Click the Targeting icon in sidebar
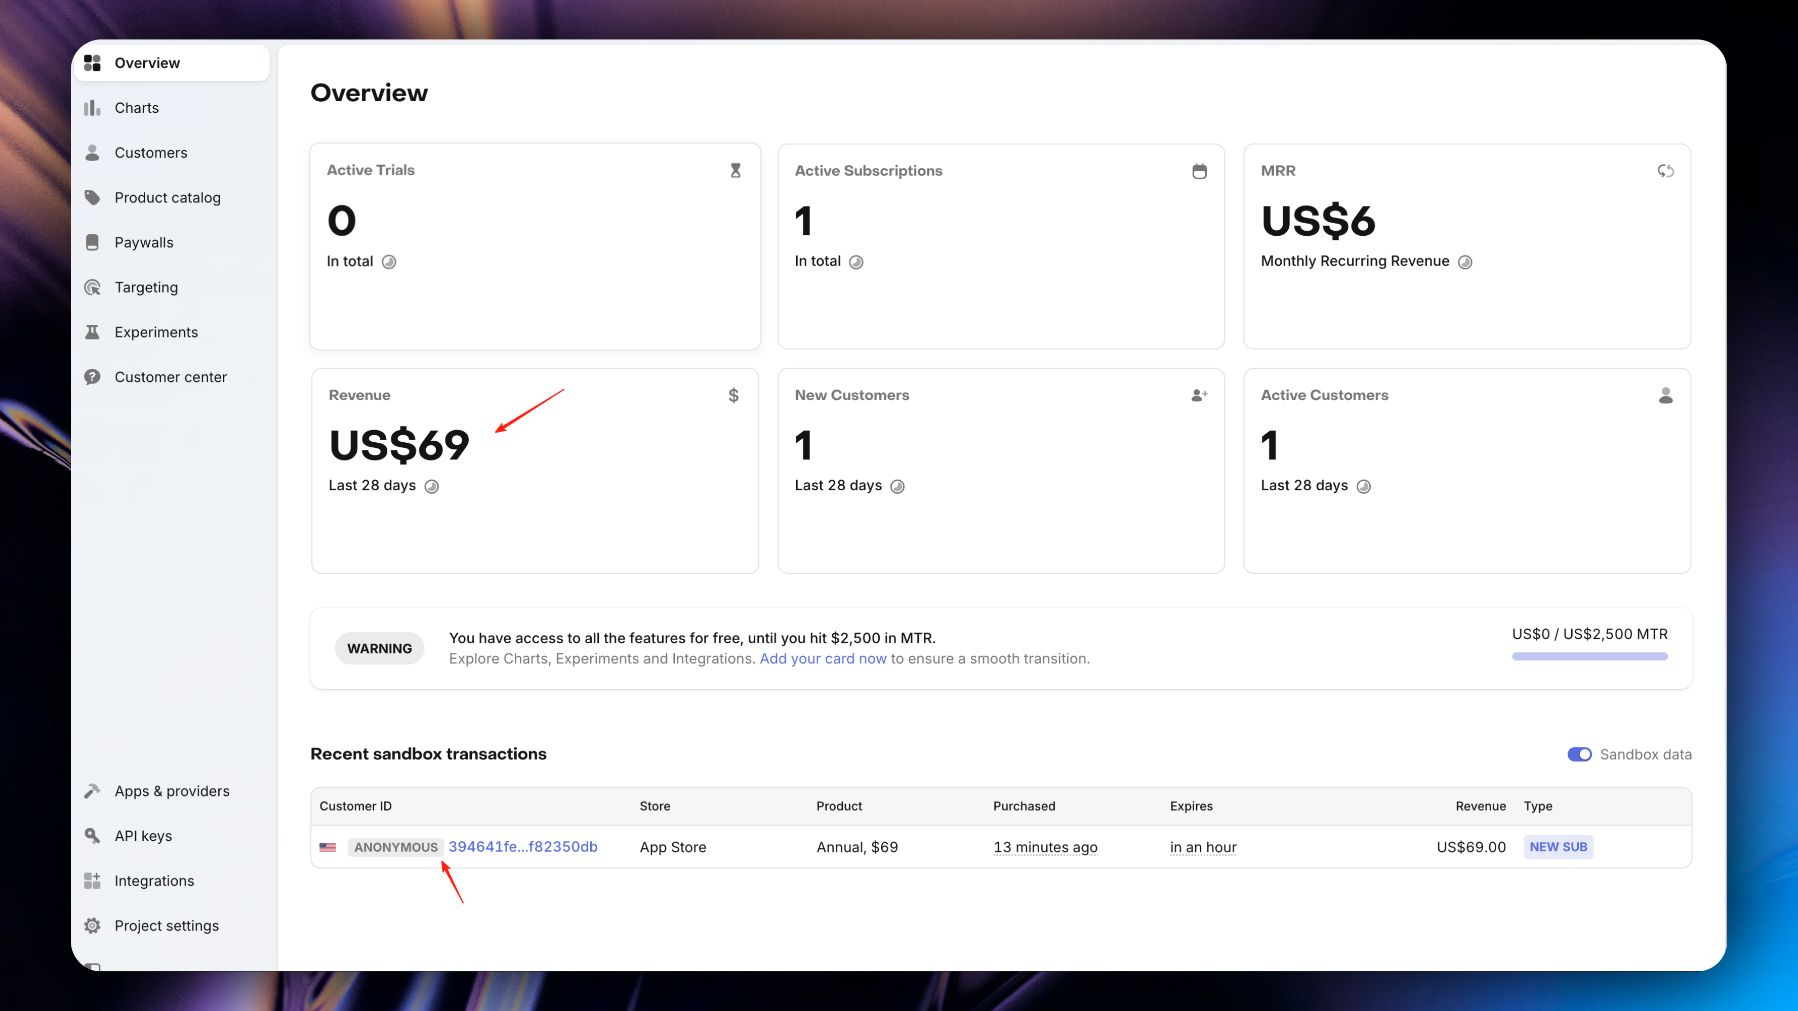This screenshot has width=1798, height=1011. 92,287
